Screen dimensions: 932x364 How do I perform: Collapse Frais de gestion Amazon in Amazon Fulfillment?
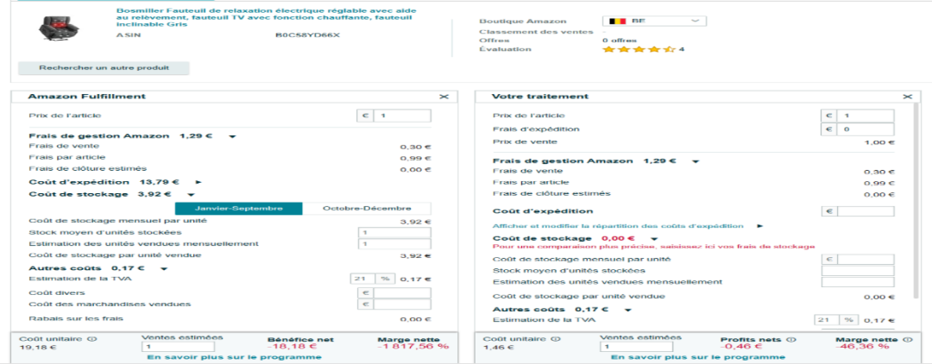tap(232, 136)
